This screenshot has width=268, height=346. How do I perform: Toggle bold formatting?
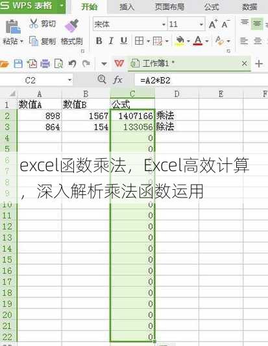[99, 41]
